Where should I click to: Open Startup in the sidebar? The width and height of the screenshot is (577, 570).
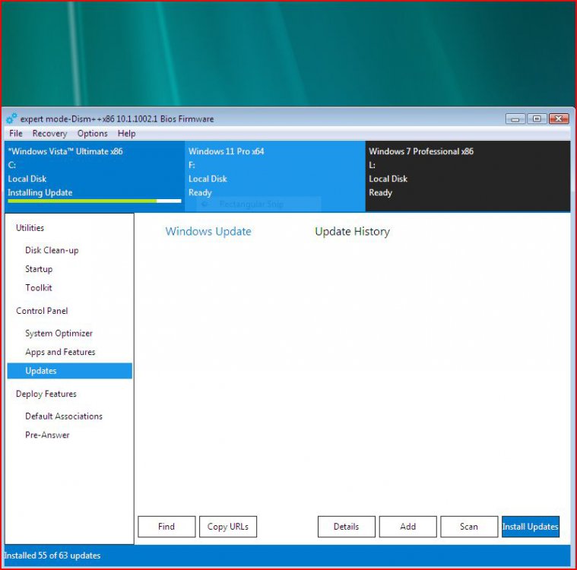pyautogui.click(x=39, y=269)
